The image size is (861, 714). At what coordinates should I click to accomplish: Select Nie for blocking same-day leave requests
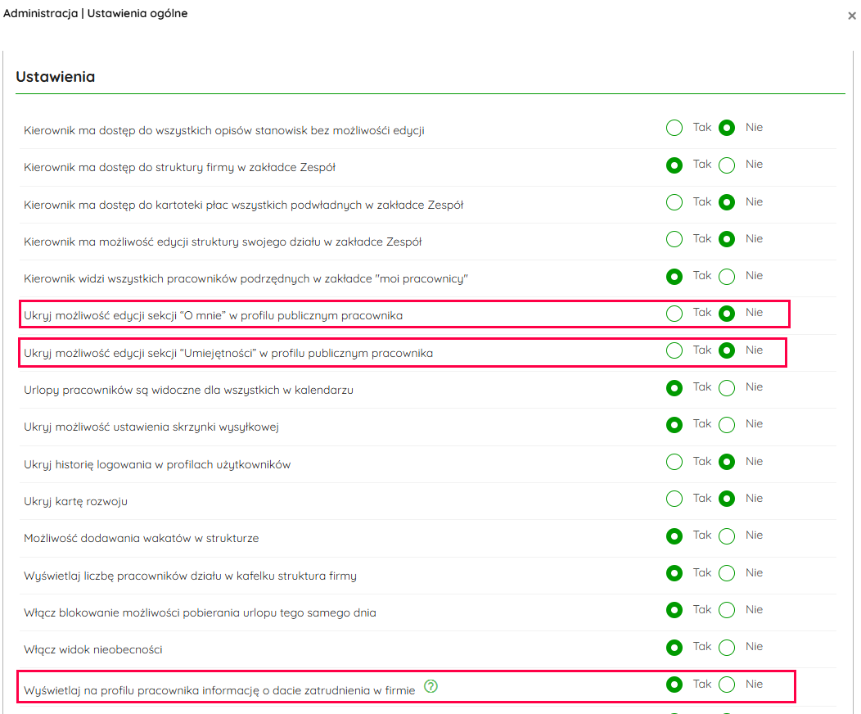point(727,610)
